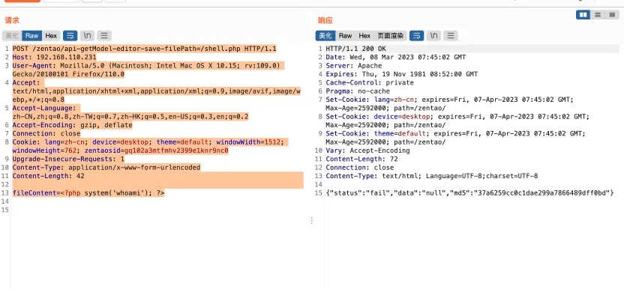Click the POST /zentao/api-getModel request line
Image resolution: width=624 pixels, height=289 pixels.
(145, 49)
